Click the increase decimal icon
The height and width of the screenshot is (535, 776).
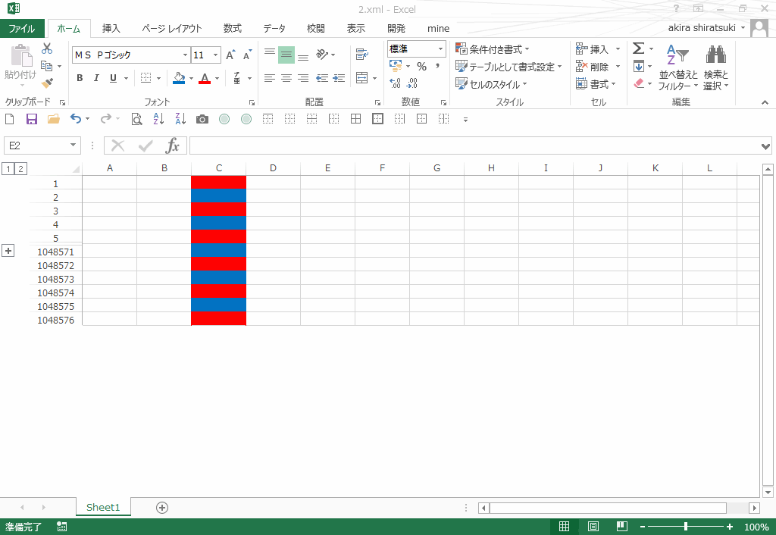[395, 83]
